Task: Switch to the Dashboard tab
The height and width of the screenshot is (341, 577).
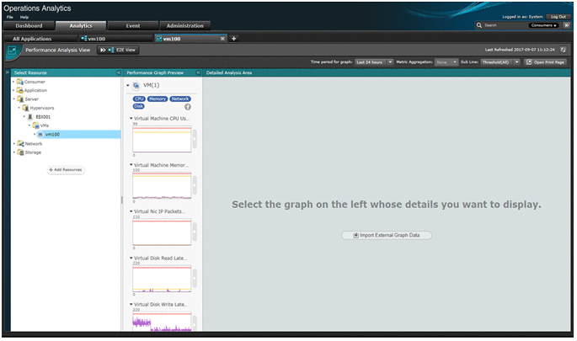Action: click(x=29, y=26)
